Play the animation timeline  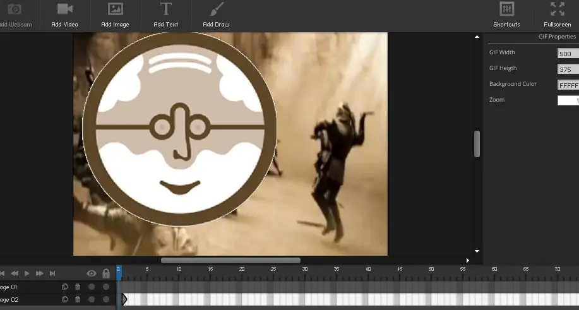pyautogui.click(x=27, y=273)
